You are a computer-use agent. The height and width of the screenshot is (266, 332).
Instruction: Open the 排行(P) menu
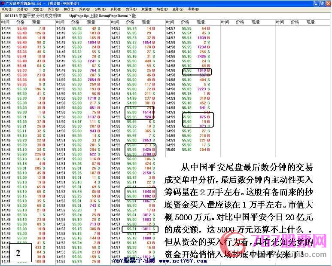pyautogui.click(x=69, y=9)
